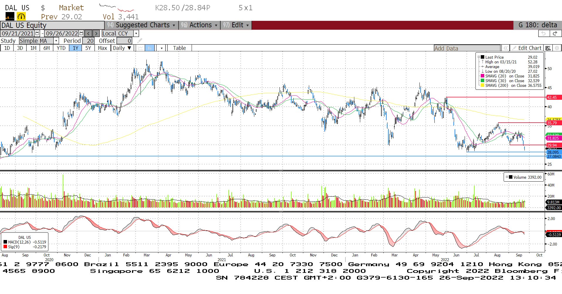Select 1D time range tab
This screenshot has height=294, width=562.
point(7,48)
